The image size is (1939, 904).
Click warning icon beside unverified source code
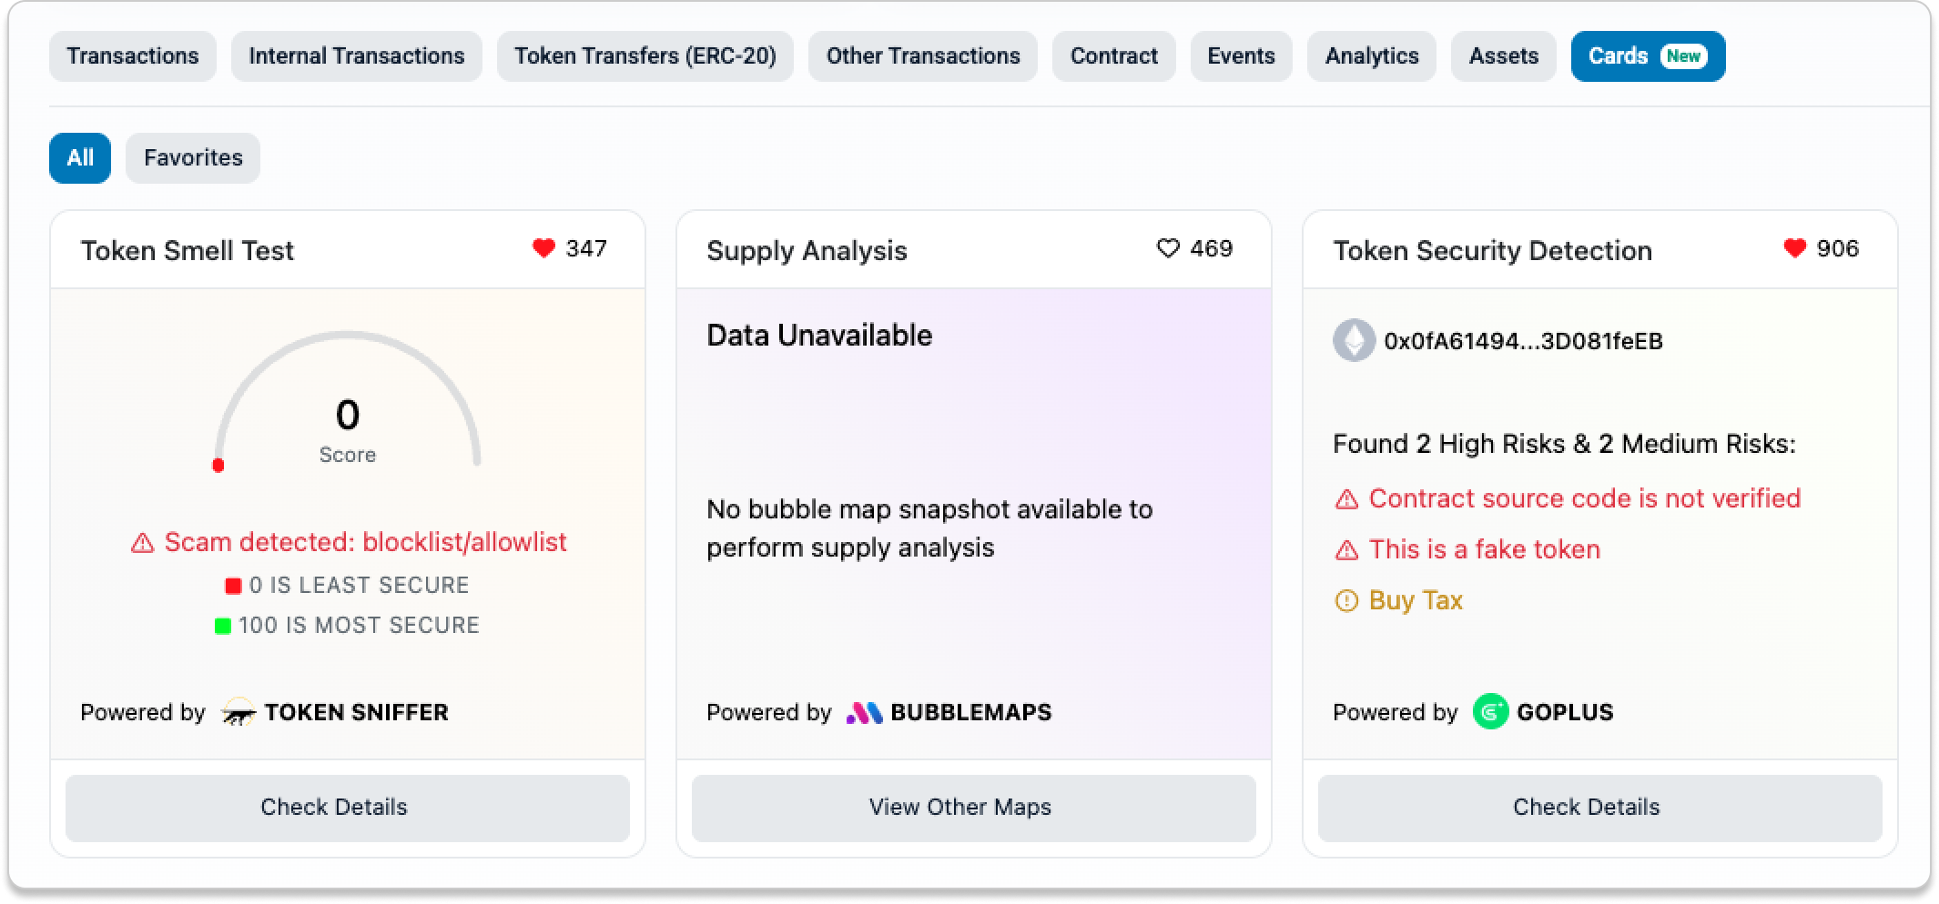1346,499
